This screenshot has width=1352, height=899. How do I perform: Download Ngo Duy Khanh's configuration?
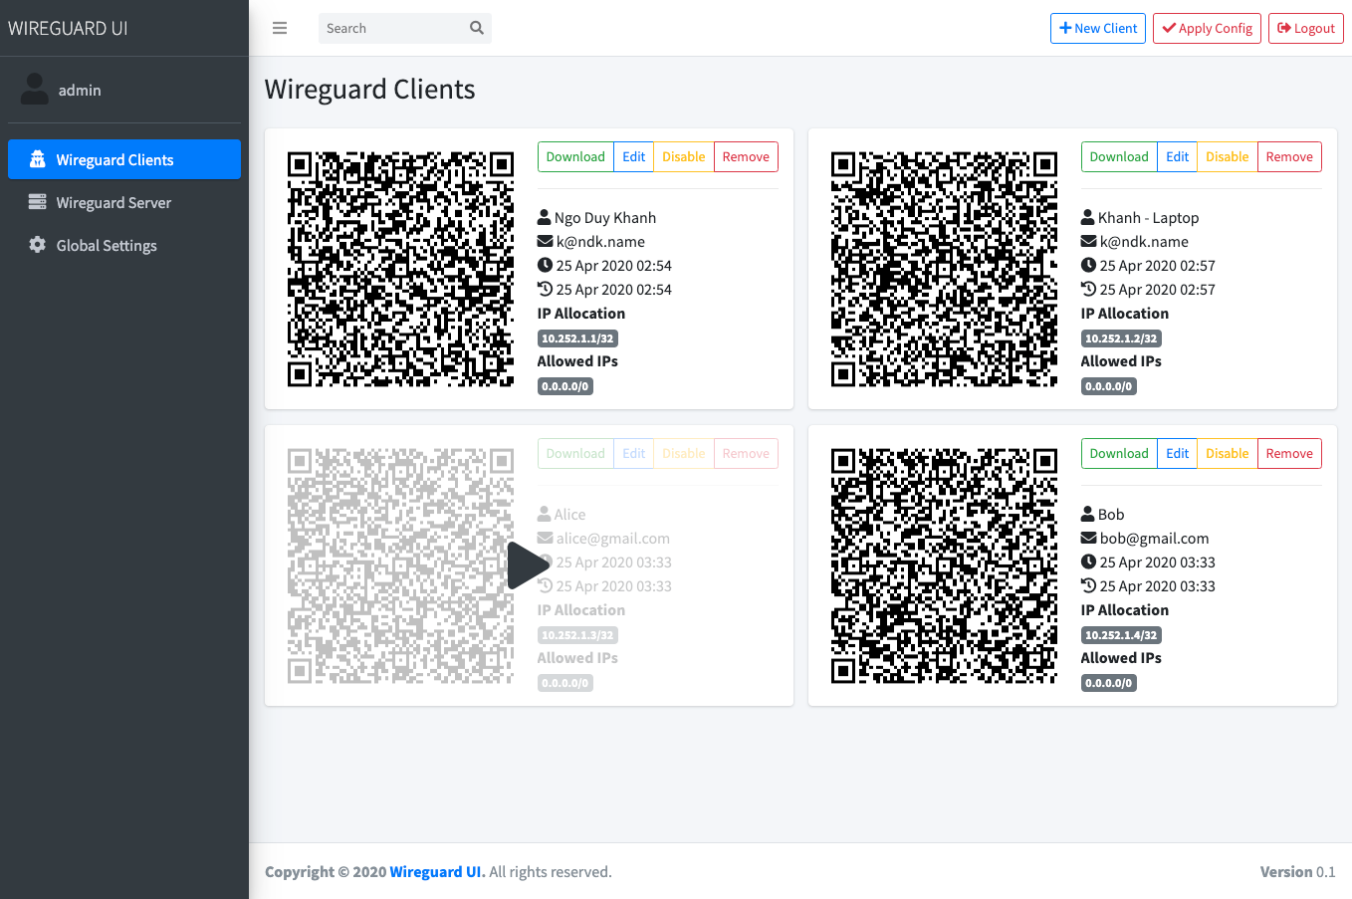point(574,156)
